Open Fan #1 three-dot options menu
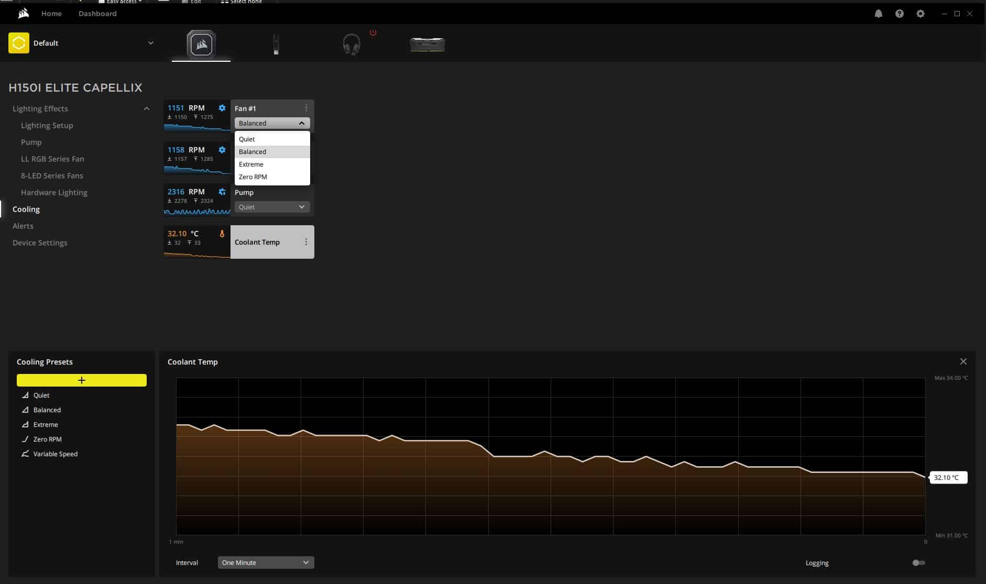The height and width of the screenshot is (584, 986). pyautogui.click(x=306, y=108)
